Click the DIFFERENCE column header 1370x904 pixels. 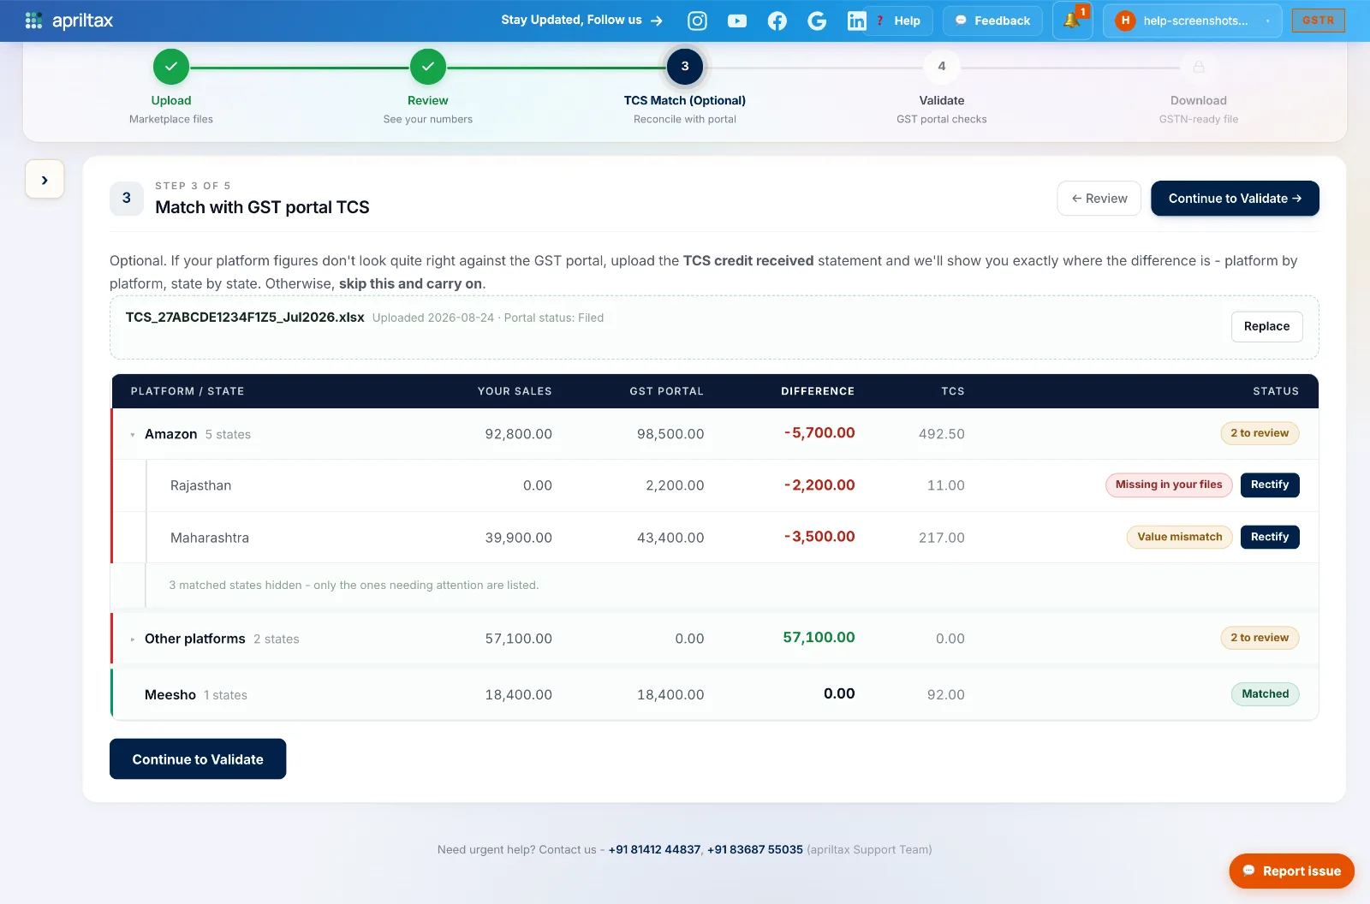pos(818,391)
